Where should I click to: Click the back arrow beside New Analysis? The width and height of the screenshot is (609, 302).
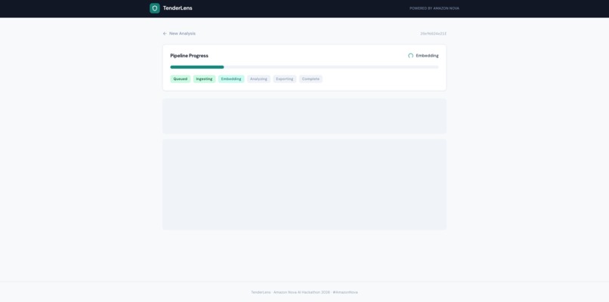click(165, 33)
